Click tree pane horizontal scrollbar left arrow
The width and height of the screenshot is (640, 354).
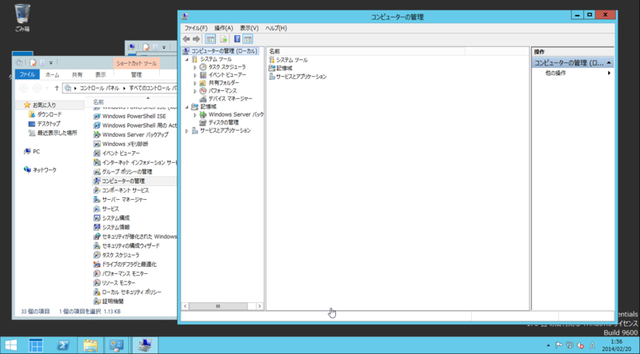(x=186, y=306)
